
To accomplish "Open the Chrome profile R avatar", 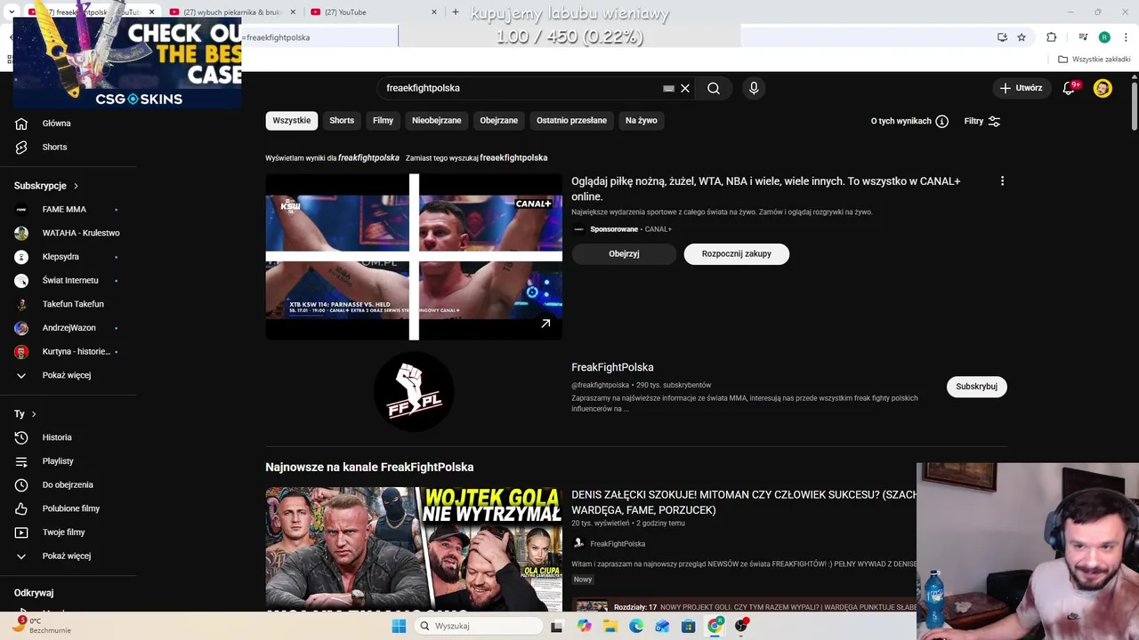I will coord(1104,37).
